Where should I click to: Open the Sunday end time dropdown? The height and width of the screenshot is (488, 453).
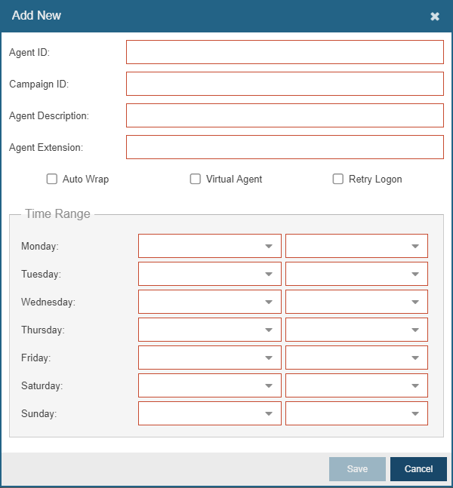pyautogui.click(x=356, y=413)
